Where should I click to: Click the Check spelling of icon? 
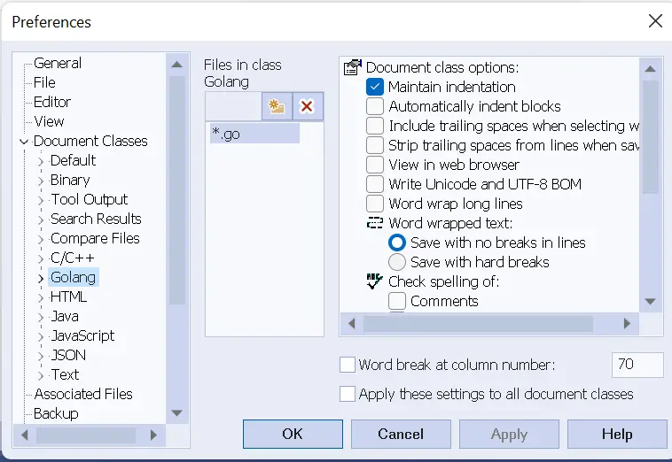[x=375, y=281]
